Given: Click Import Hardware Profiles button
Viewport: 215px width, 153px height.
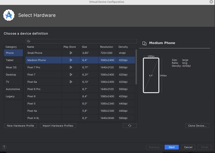Looking at the screenshot, I should (58, 126).
